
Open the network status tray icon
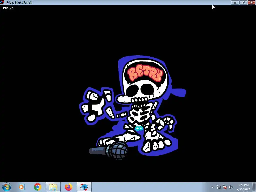point(218,187)
